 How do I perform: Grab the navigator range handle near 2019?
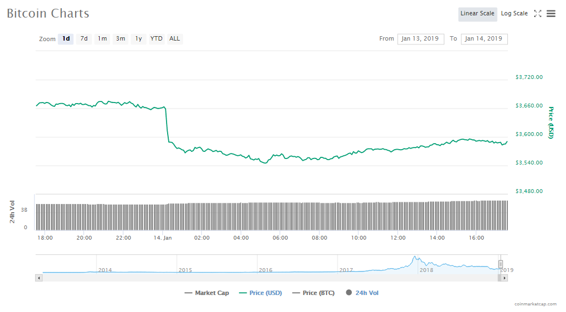coord(500,264)
